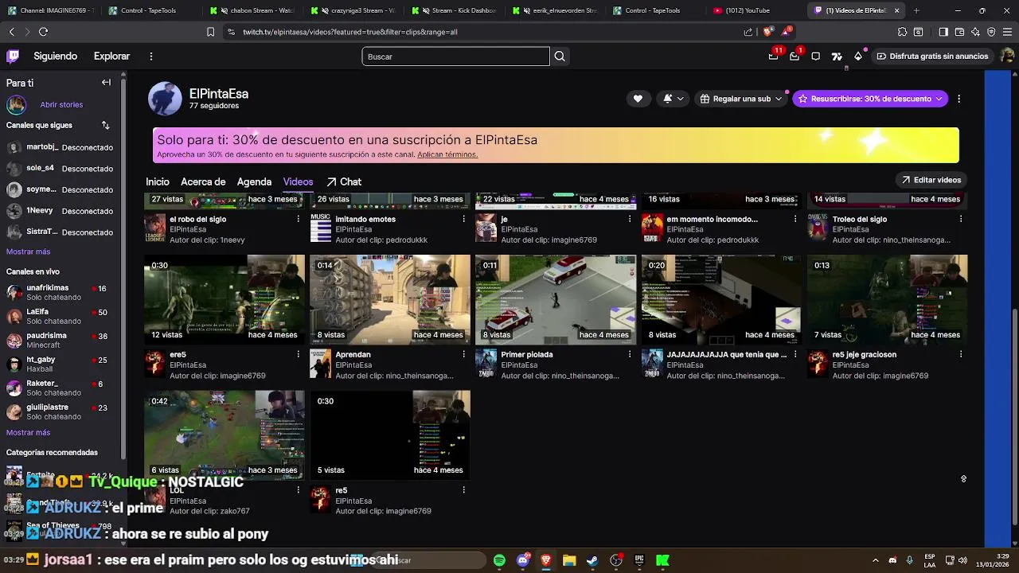Open Brave hamburger menu
Viewport: 1019px width, 573px height.
point(1007,32)
